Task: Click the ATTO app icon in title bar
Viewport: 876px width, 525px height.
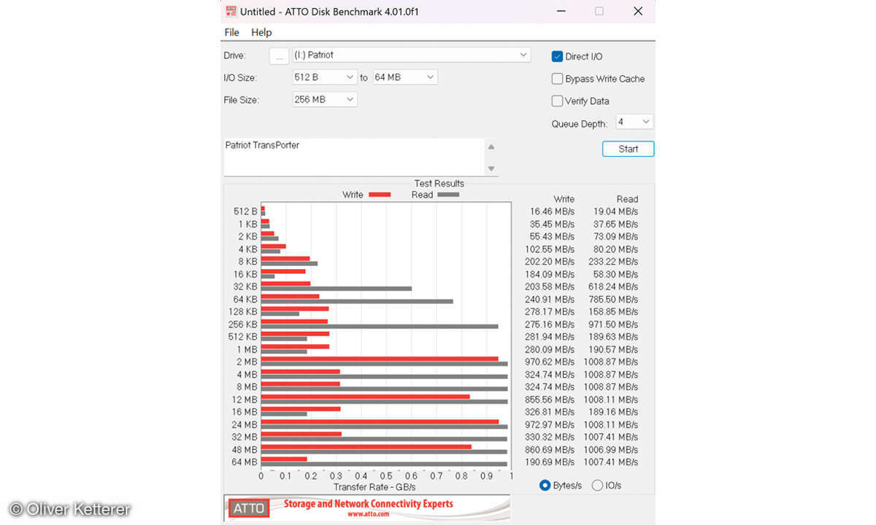Action: (x=231, y=12)
